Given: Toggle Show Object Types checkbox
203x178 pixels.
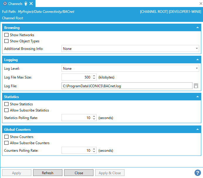Looking at the screenshot, I should tap(6, 41).
